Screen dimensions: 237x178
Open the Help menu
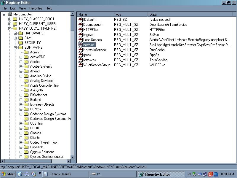click(49, 8)
